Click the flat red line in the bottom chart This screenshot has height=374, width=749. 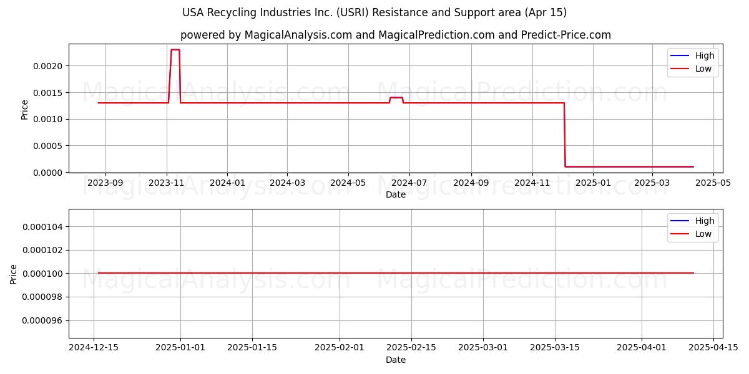[396, 273]
